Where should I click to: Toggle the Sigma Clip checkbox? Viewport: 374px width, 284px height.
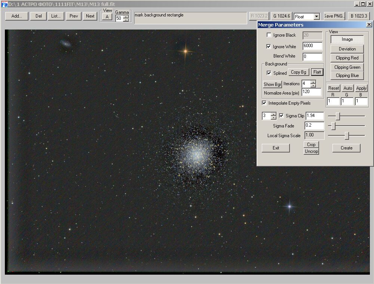[x=281, y=115]
